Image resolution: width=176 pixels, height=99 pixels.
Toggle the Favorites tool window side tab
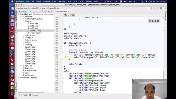16,87
